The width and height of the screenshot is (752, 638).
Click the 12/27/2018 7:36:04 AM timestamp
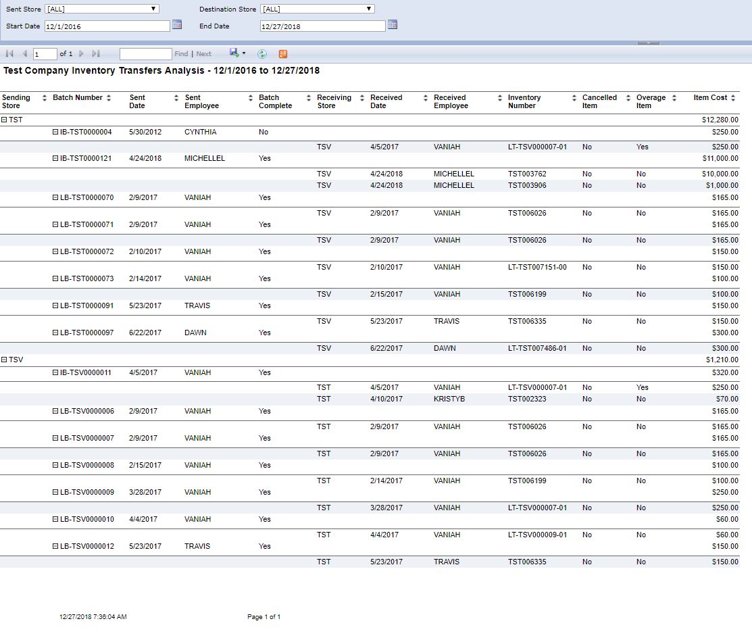click(93, 617)
